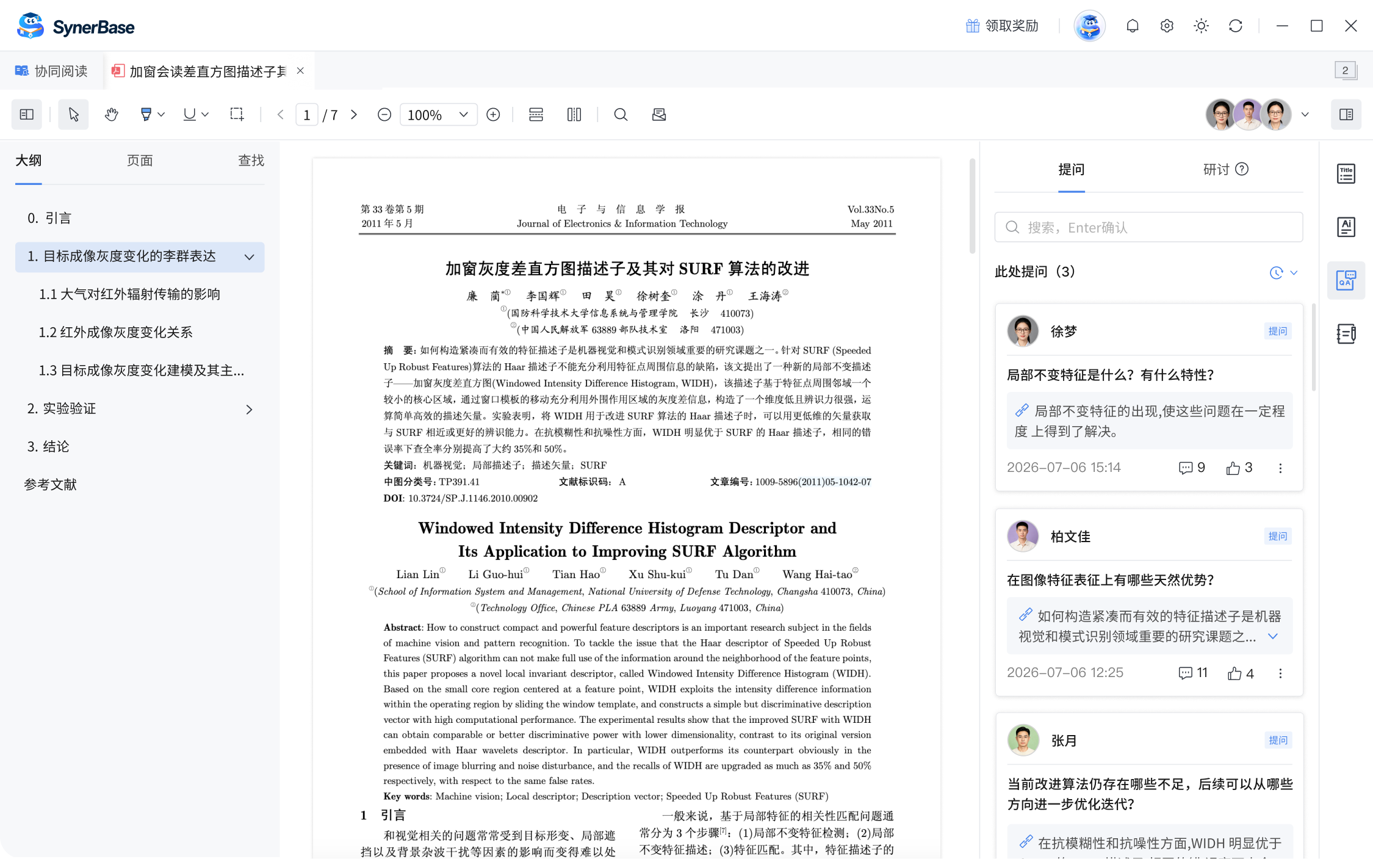Open highlighter options dropdown arrow
The width and height of the screenshot is (1373, 859).
tap(161, 115)
